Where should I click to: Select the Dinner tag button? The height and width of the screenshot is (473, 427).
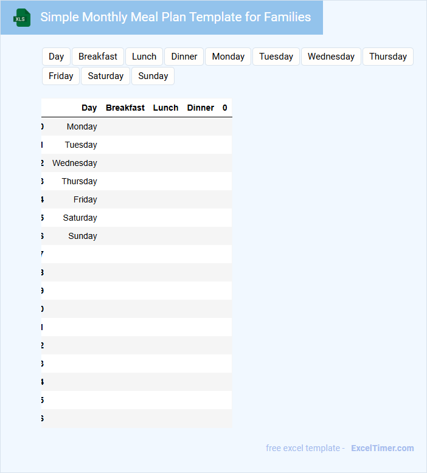[184, 57]
